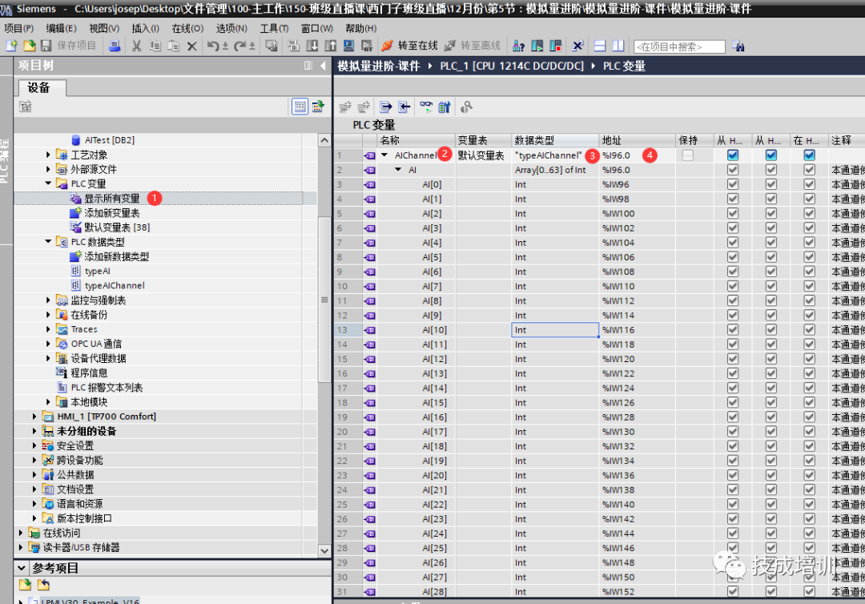Expand the 工艺对象 tree node
This screenshot has height=604, width=865.
(x=48, y=155)
